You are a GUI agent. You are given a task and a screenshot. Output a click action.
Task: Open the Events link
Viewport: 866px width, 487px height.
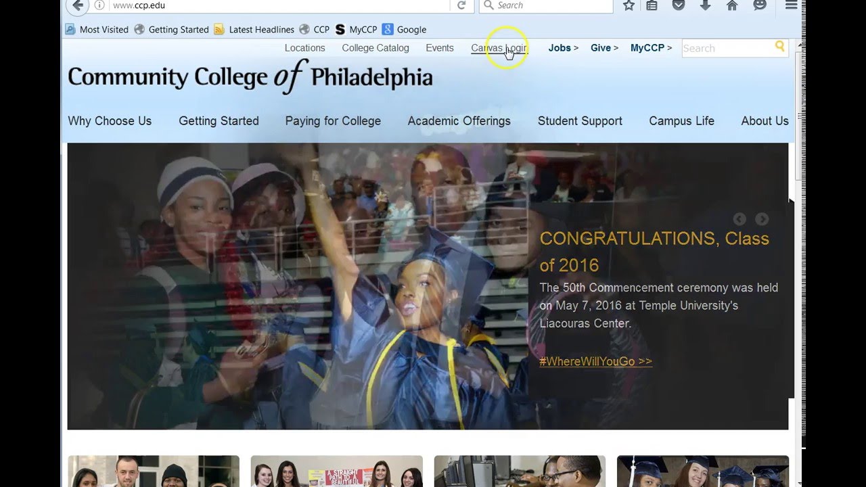coord(440,48)
